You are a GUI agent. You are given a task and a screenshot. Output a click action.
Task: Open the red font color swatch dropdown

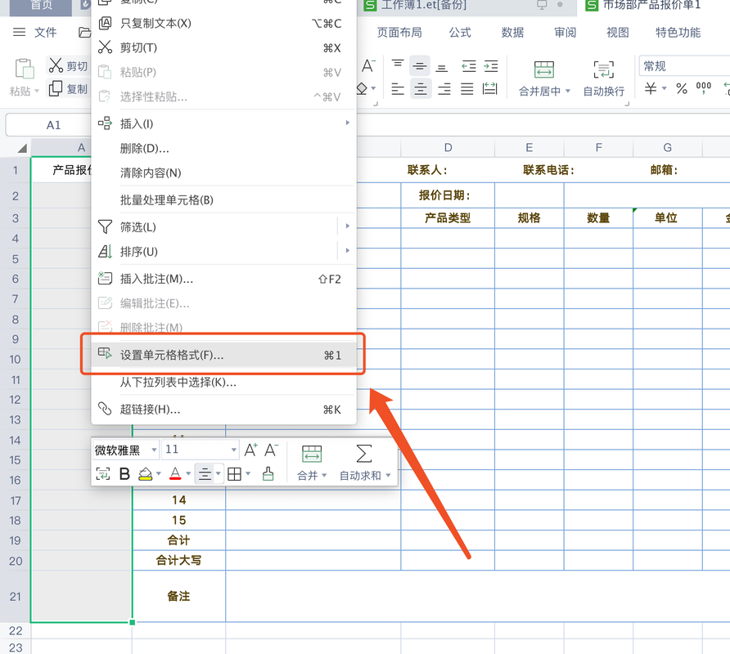[x=187, y=474]
